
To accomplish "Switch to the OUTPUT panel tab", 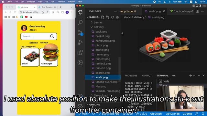I will click(147, 76).
